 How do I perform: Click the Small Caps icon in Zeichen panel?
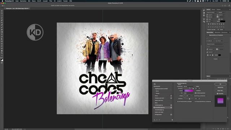(215, 24)
